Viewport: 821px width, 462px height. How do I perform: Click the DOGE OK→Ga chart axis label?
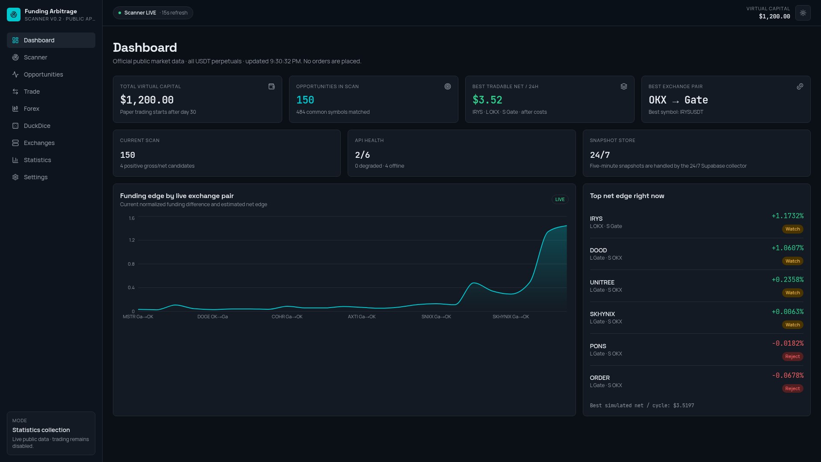[x=213, y=317]
